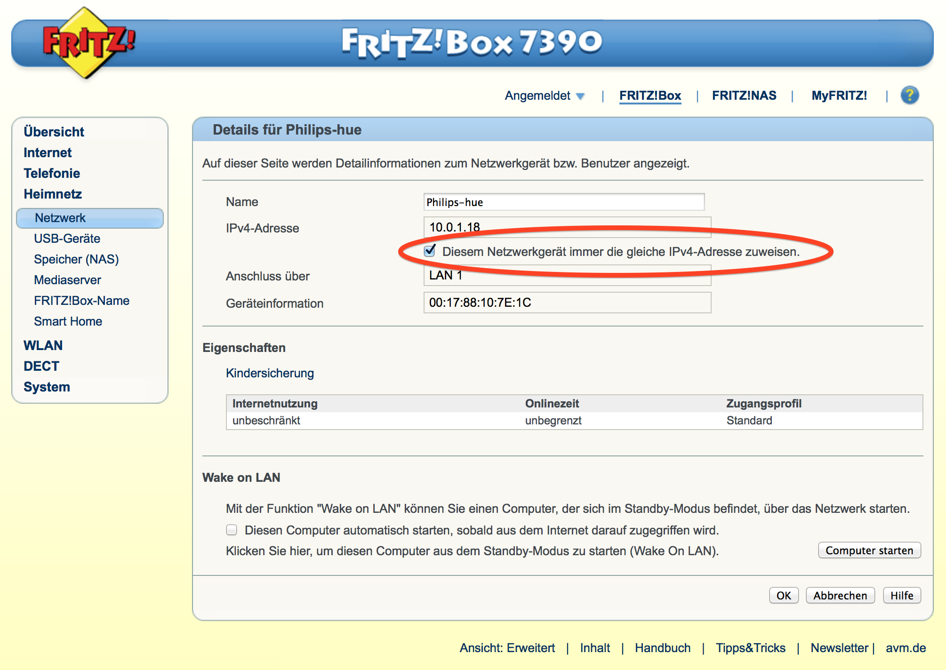Click the Internetnutzung column header

point(275,404)
